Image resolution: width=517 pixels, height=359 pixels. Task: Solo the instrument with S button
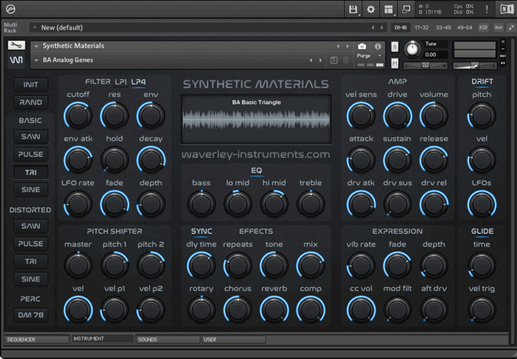tap(395, 48)
